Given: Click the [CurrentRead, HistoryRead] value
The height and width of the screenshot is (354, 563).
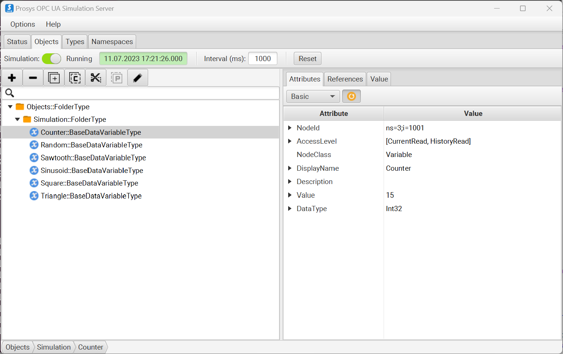Looking at the screenshot, I should tap(428, 141).
